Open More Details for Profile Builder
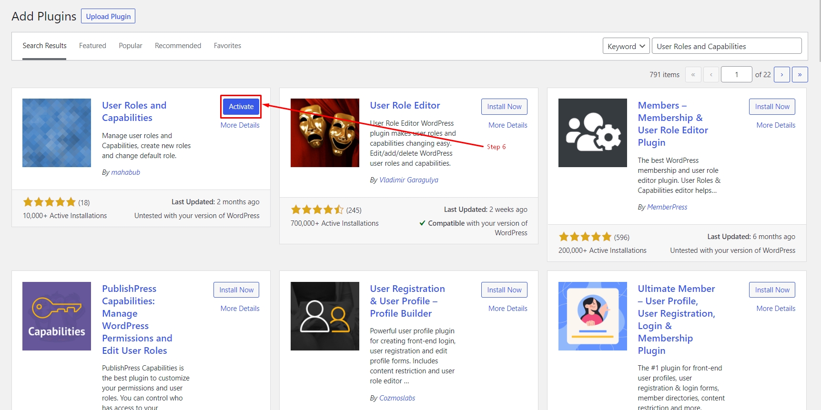The width and height of the screenshot is (821, 410). pyautogui.click(x=508, y=309)
